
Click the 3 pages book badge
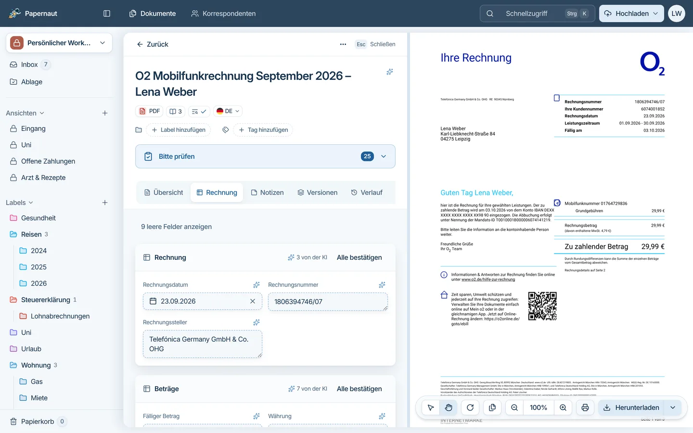(176, 111)
